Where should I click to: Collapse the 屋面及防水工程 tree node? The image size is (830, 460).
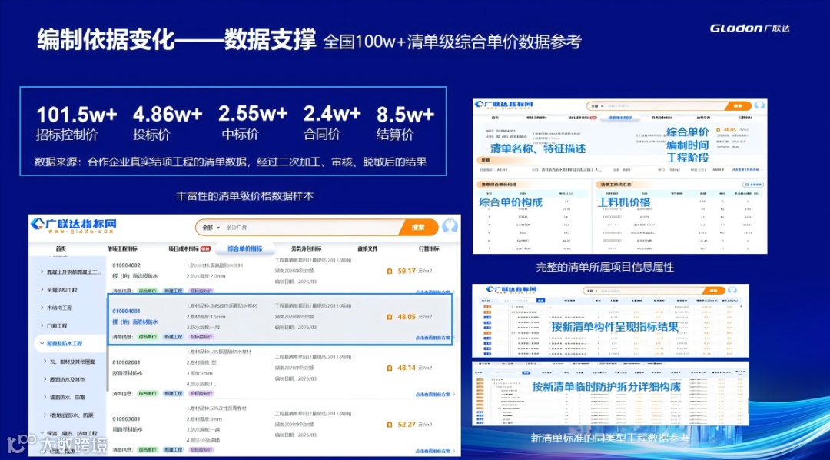42,343
